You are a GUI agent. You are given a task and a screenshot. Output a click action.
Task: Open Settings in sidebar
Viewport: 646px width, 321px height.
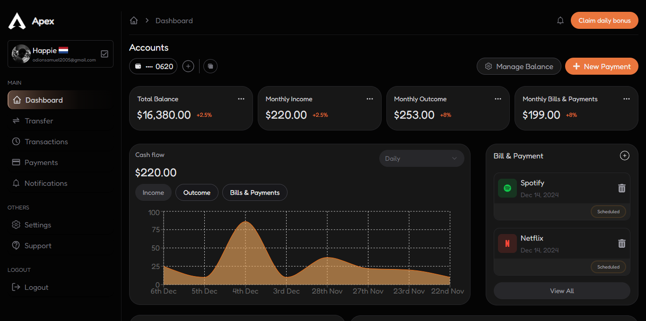60,225
